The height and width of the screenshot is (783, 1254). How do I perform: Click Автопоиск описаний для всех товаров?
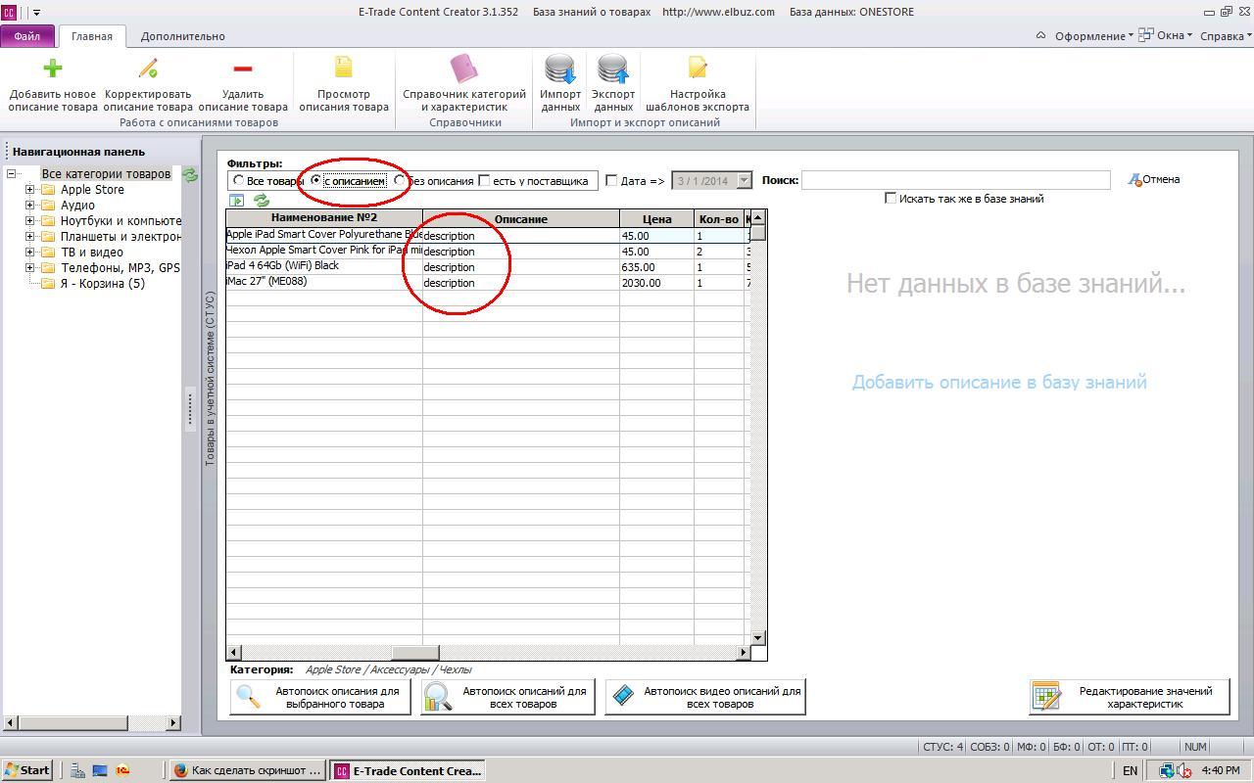[x=507, y=697]
